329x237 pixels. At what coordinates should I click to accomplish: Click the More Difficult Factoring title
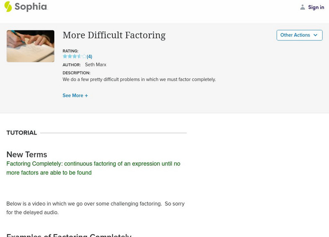114,35
